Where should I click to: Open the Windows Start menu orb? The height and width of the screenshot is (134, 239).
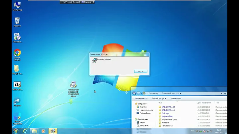pyautogui.click(x=16, y=131)
